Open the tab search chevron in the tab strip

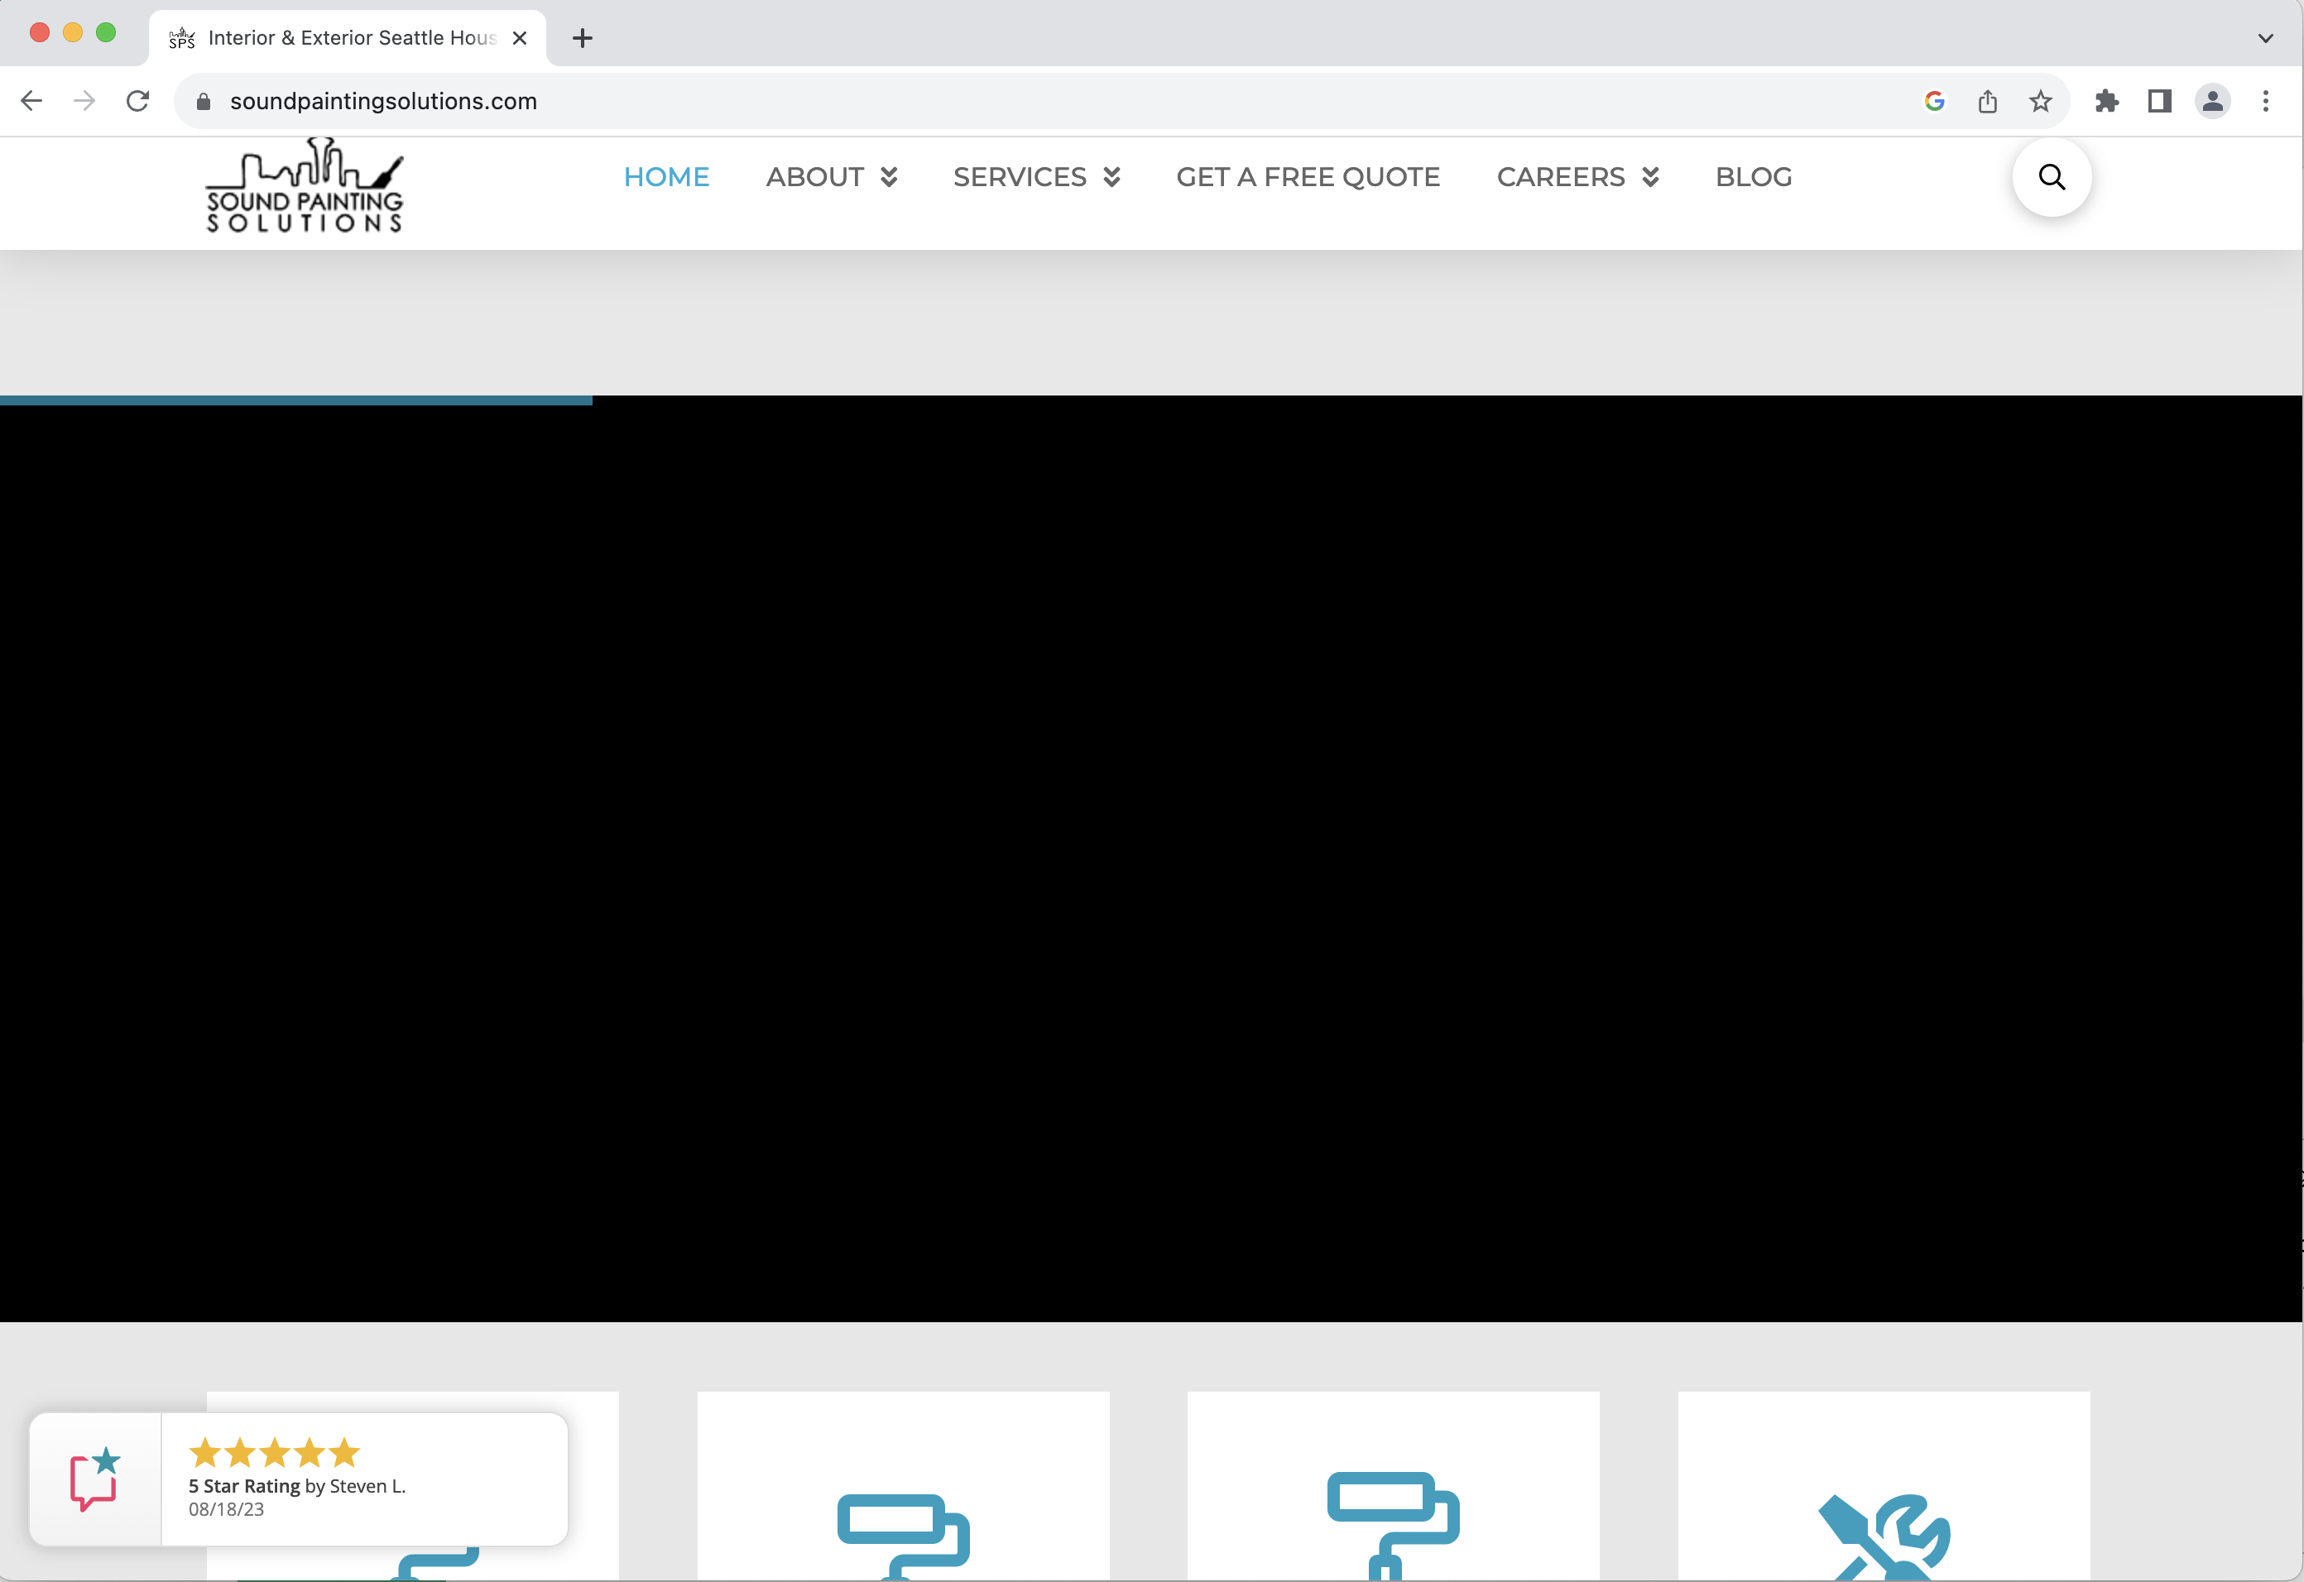pyautogui.click(x=2265, y=39)
